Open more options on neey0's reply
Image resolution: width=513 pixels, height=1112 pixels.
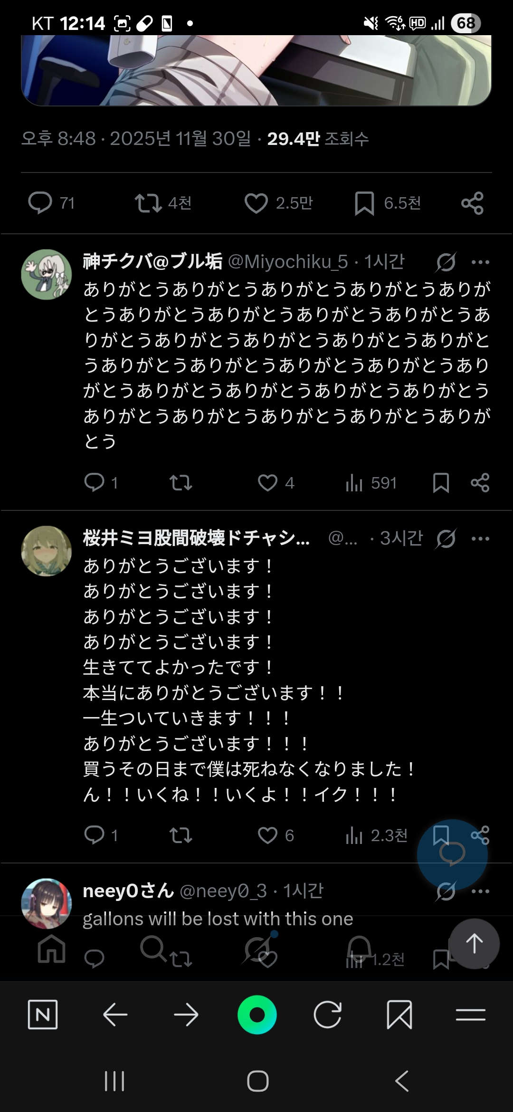(x=480, y=891)
